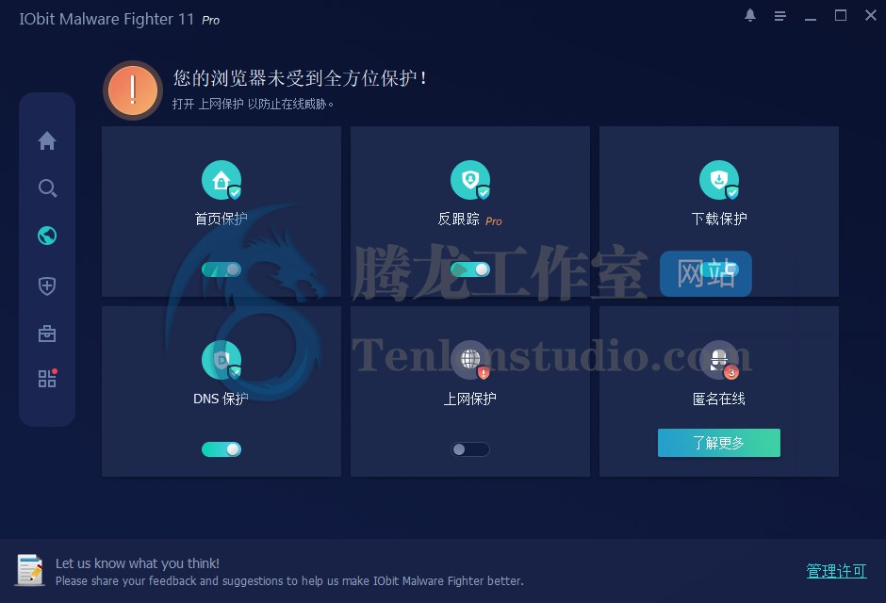This screenshot has width=886, height=603.
Task: Click the orange exclamation warning icon
Action: tap(133, 90)
